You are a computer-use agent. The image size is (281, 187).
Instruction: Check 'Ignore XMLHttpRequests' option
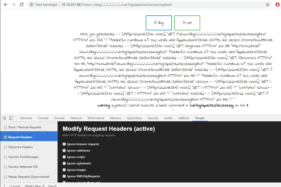point(64,176)
